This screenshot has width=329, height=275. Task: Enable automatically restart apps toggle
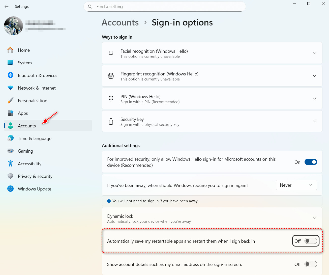[311, 241]
